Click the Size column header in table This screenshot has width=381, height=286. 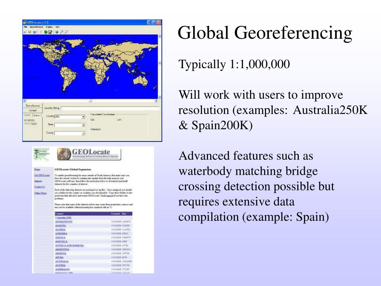(124, 214)
